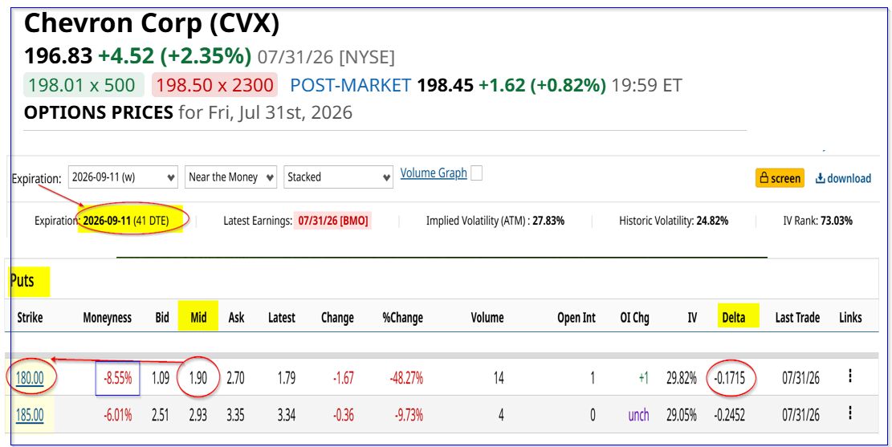The height and width of the screenshot is (447, 892).
Task: Open the Stacked view dropdown
Action: [339, 177]
